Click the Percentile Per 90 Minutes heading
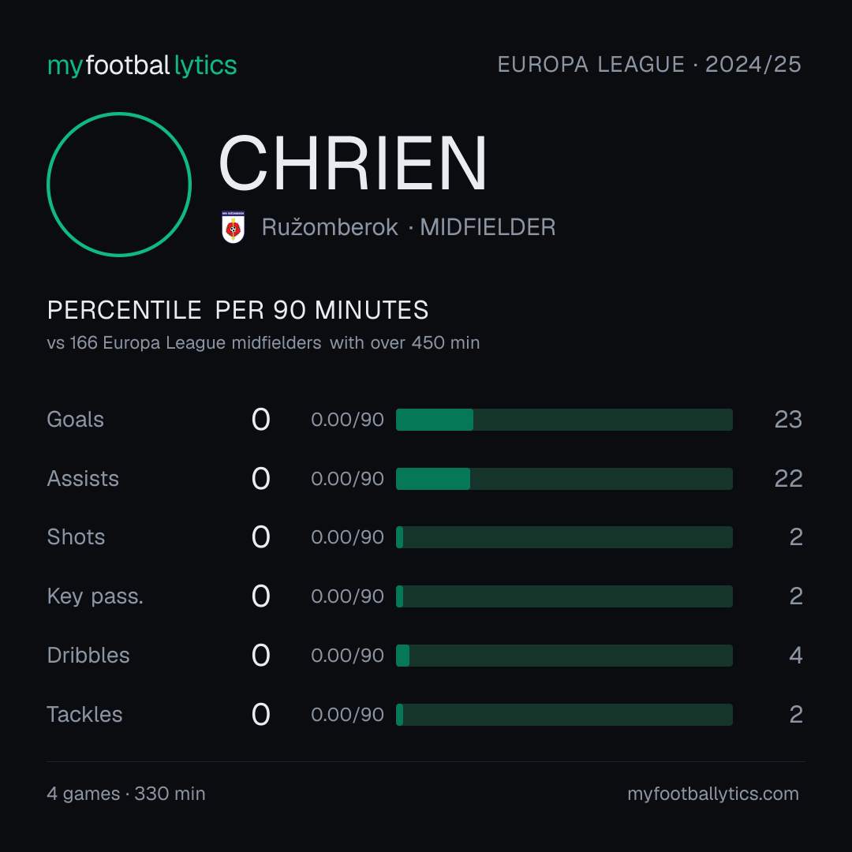852x852 pixels. (238, 310)
